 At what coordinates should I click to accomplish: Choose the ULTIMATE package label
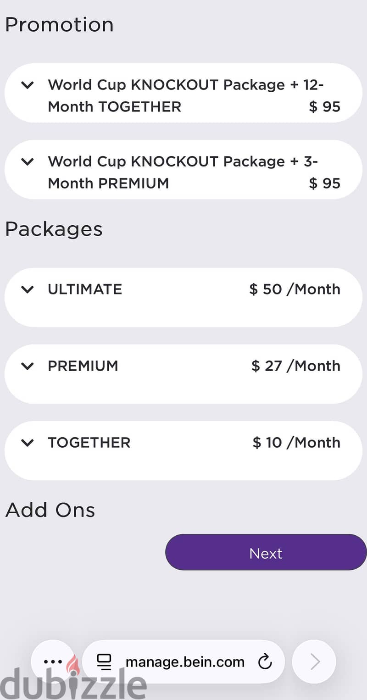coord(85,289)
